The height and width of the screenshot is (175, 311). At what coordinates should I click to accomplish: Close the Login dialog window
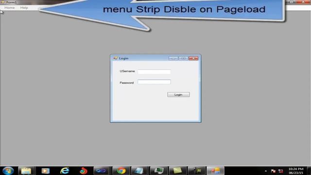tap(193, 58)
